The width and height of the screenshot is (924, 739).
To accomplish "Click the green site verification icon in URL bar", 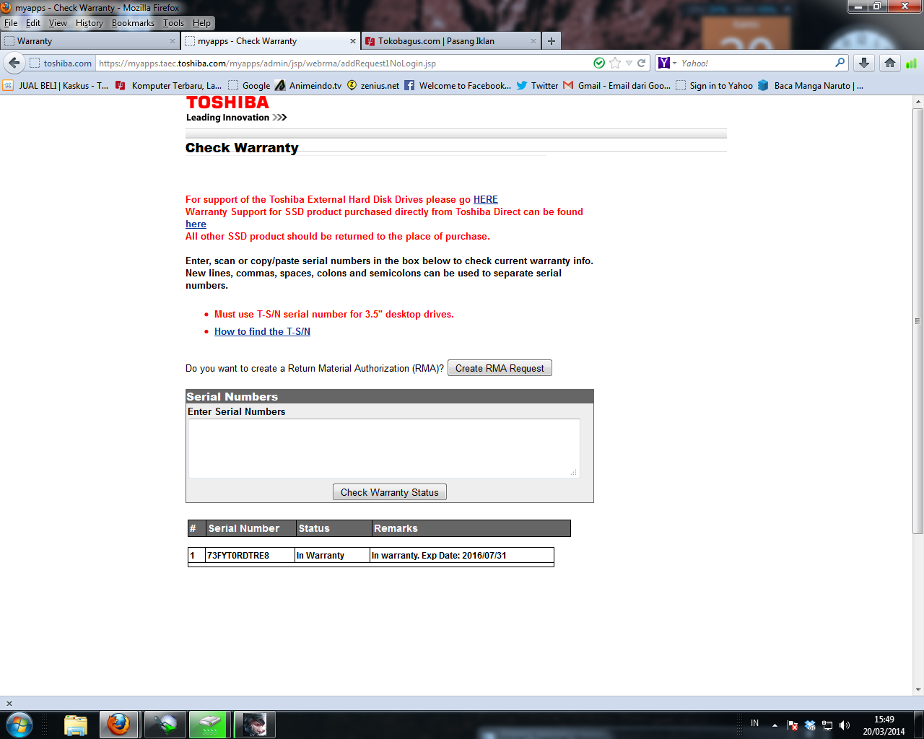I will pos(599,63).
